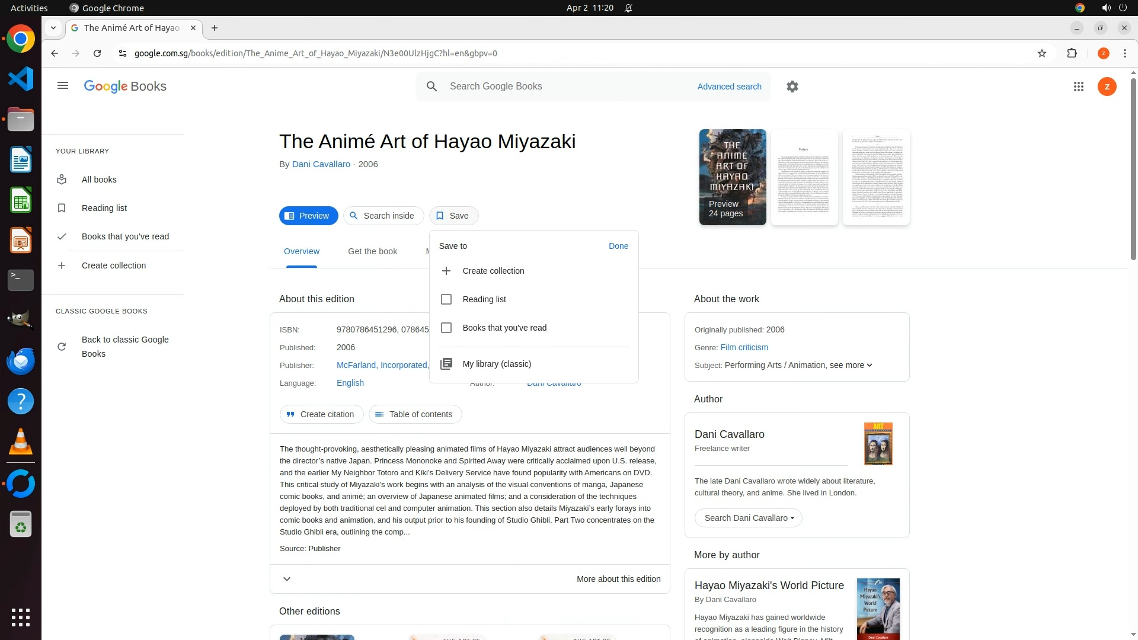Open the Film criticism genre link
1138x640 pixels.
pos(744,347)
